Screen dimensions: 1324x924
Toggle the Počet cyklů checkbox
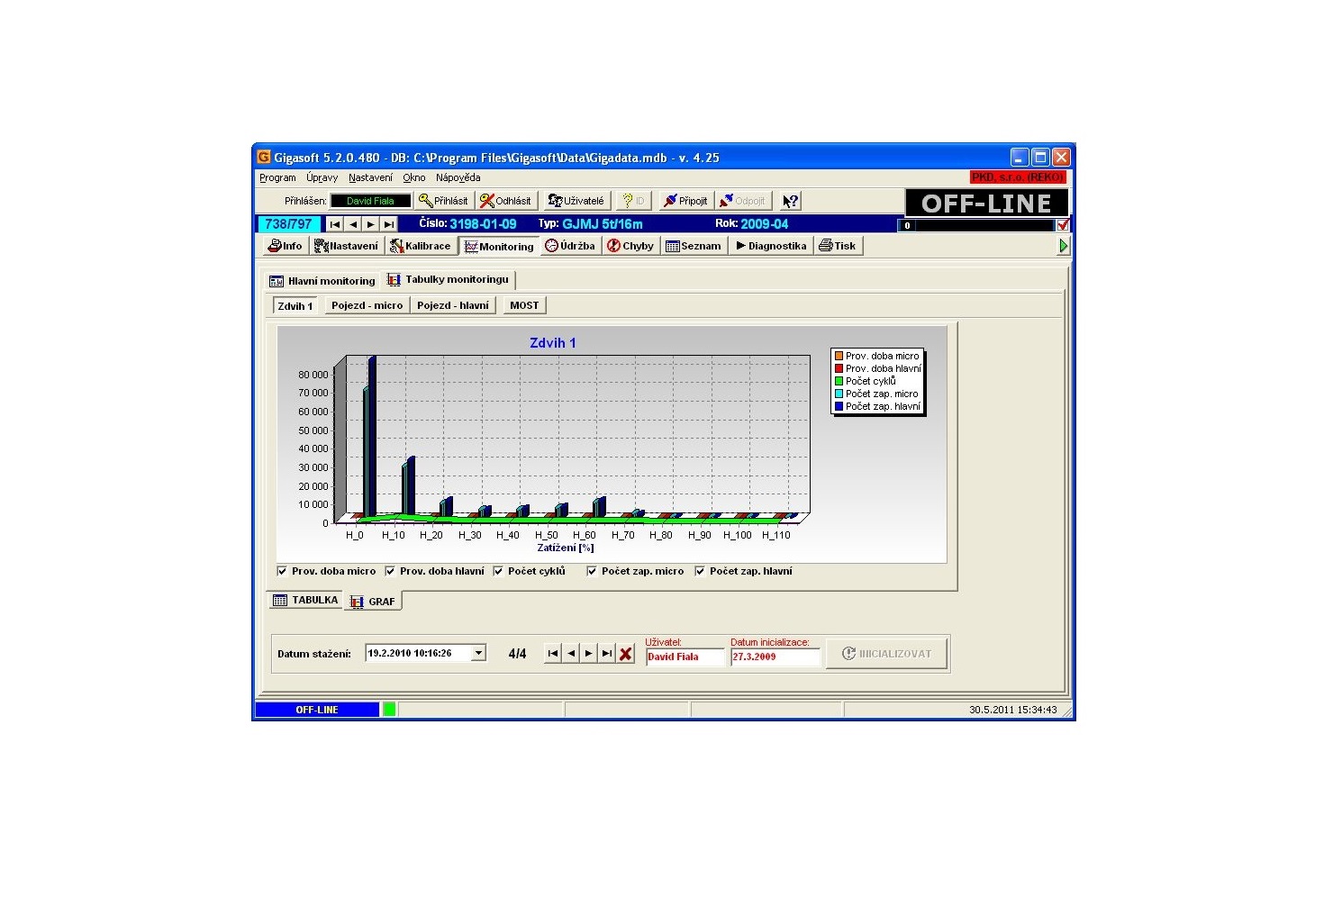pos(499,571)
